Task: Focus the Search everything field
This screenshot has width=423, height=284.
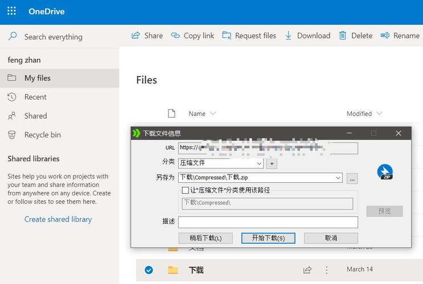Action: click(54, 36)
